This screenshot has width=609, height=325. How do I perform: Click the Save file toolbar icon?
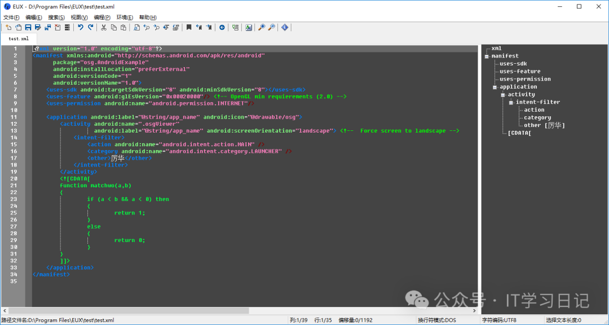point(28,27)
